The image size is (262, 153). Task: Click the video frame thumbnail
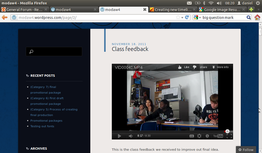[x=172, y=100]
